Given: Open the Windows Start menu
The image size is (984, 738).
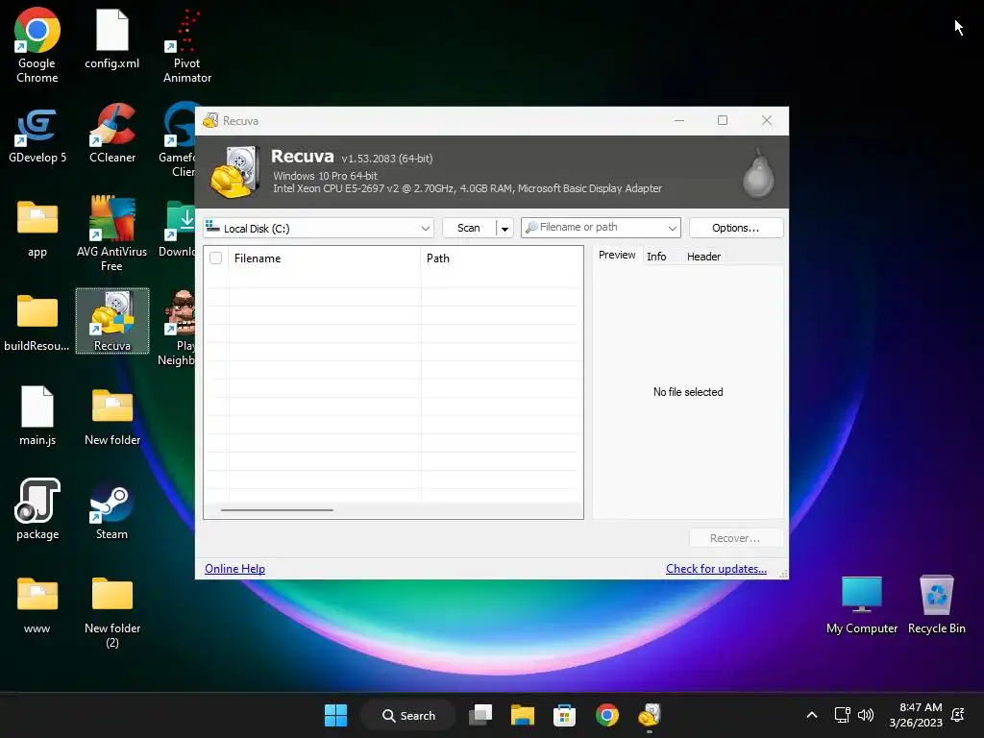Looking at the screenshot, I should pyautogui.click(x=335, y=715).
